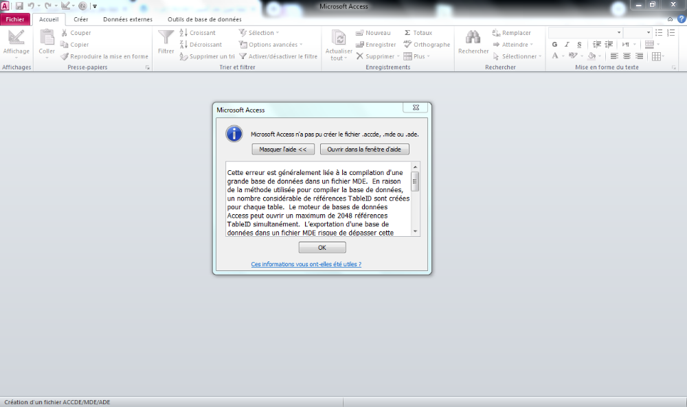Click the Orthographe spell check icon

coord(407,45)
